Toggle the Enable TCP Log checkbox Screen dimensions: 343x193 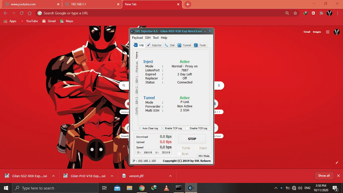click(162, 128)
